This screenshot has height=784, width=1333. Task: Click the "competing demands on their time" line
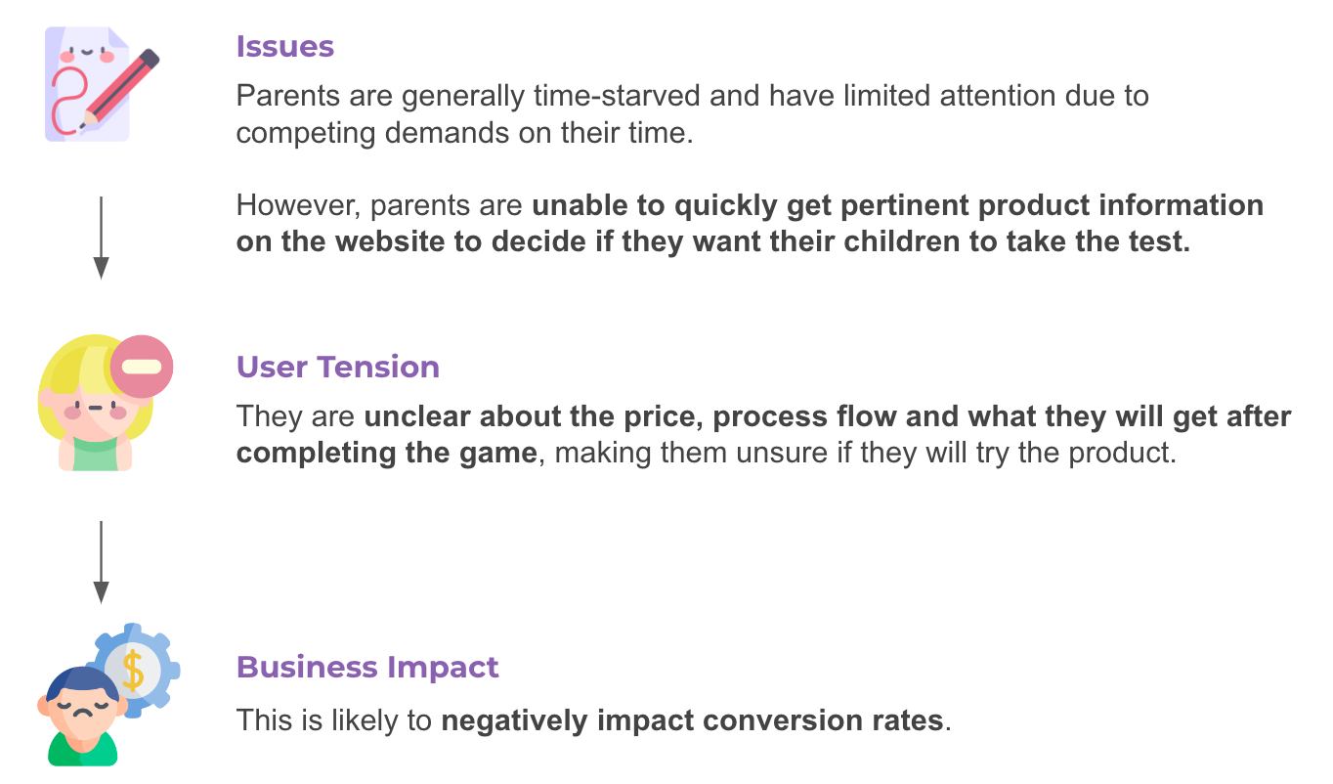(464, 133)
